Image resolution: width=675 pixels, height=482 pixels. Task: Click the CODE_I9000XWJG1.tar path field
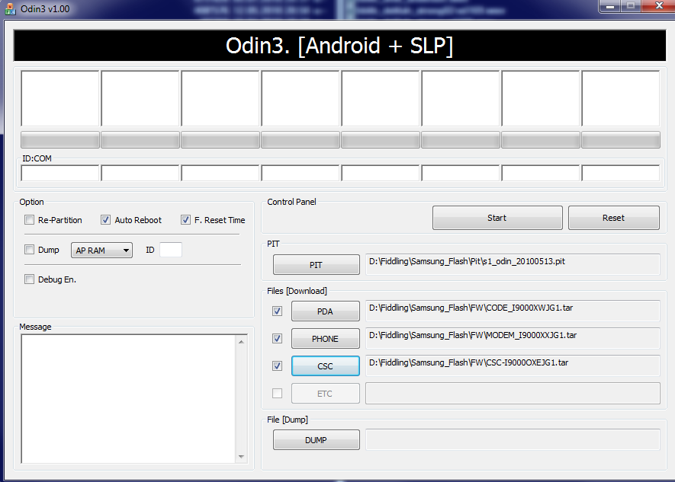(513, 311)
